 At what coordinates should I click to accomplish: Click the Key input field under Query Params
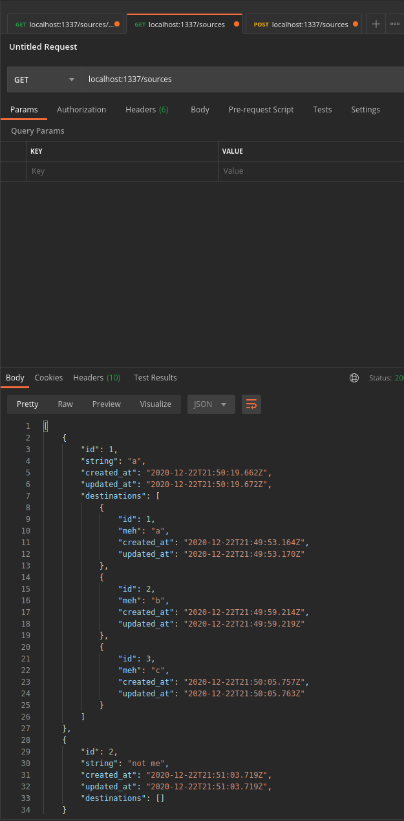click(x=123, y=171)
